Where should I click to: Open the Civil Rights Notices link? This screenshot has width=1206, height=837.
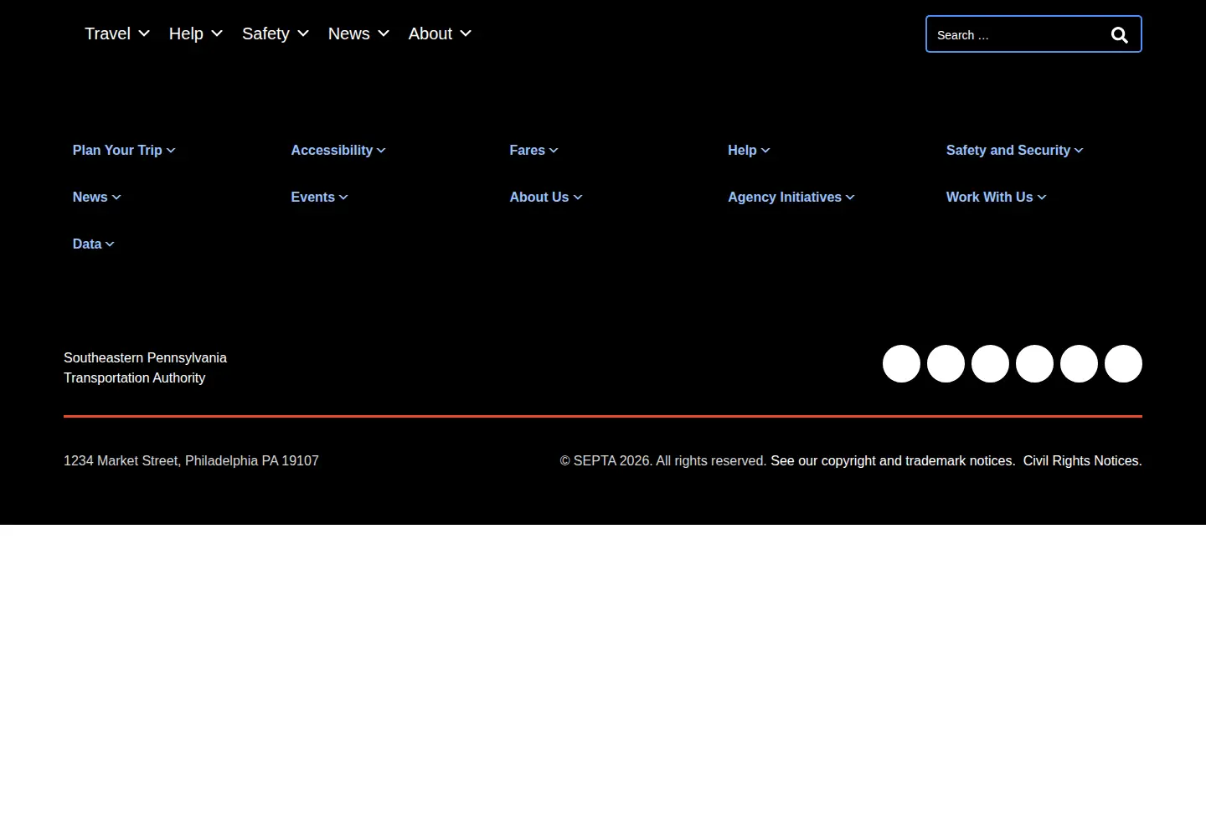click(x=1082, y=461)
